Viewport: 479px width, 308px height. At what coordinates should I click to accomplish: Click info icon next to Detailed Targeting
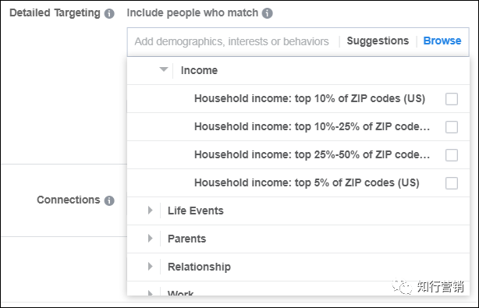click(109, 13)
